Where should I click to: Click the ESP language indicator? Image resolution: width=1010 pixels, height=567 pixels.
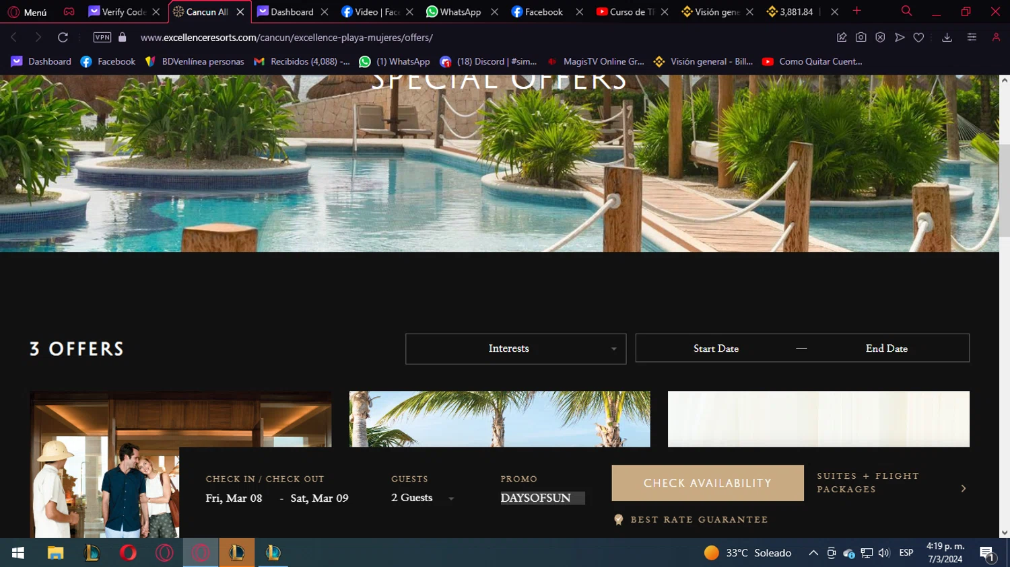(x=906, y=553)
